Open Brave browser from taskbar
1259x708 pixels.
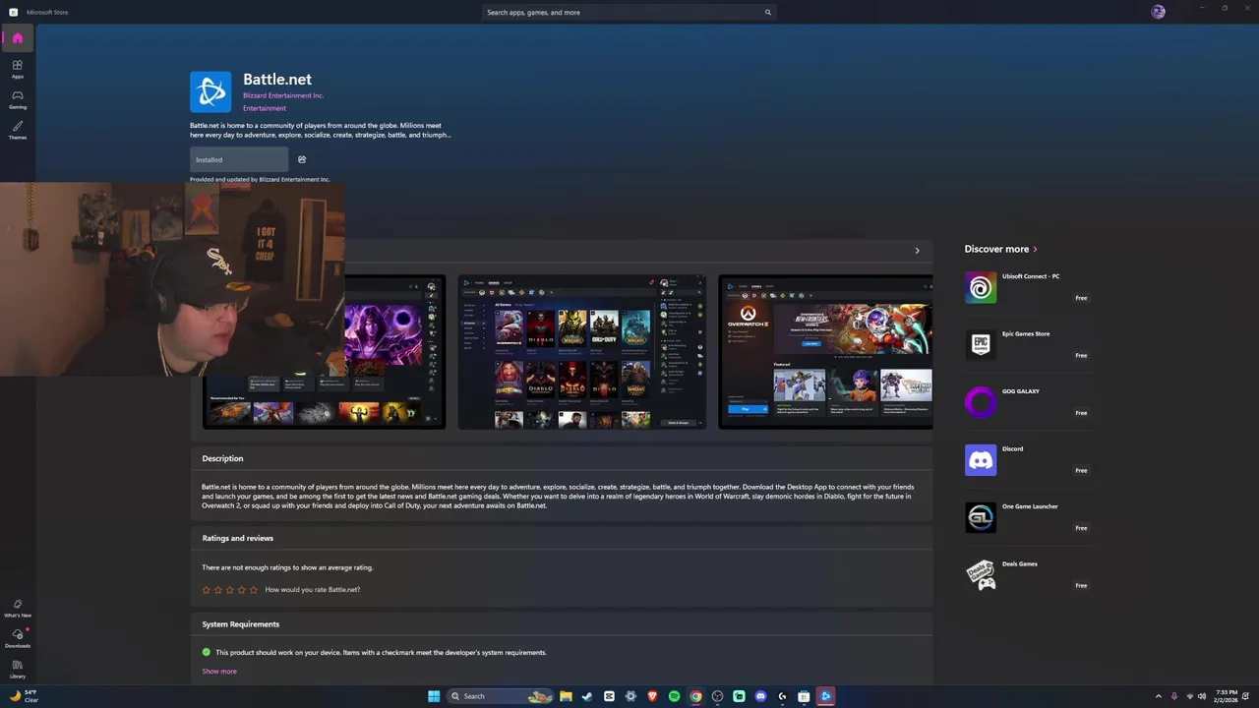tap(652, 696)
